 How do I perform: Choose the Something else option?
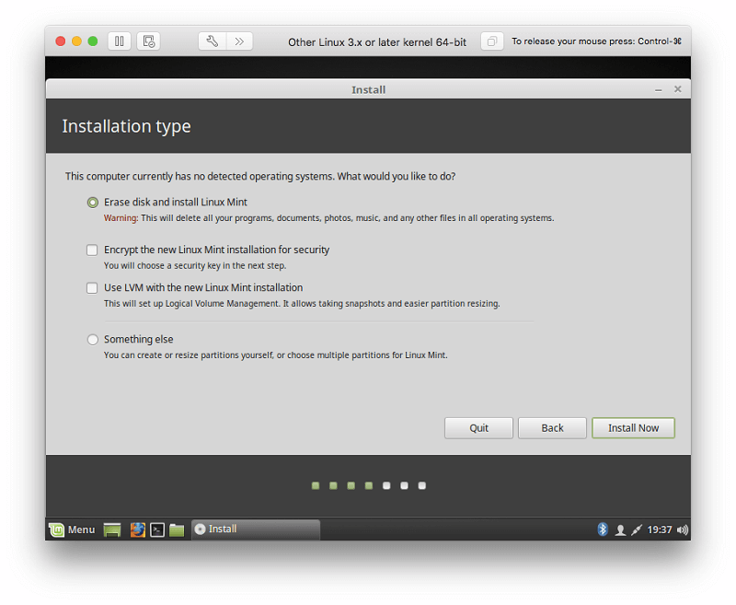pos(93,339)
